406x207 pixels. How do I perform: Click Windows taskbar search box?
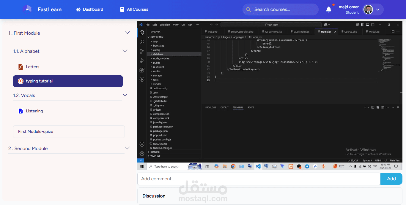coord(175,166)
